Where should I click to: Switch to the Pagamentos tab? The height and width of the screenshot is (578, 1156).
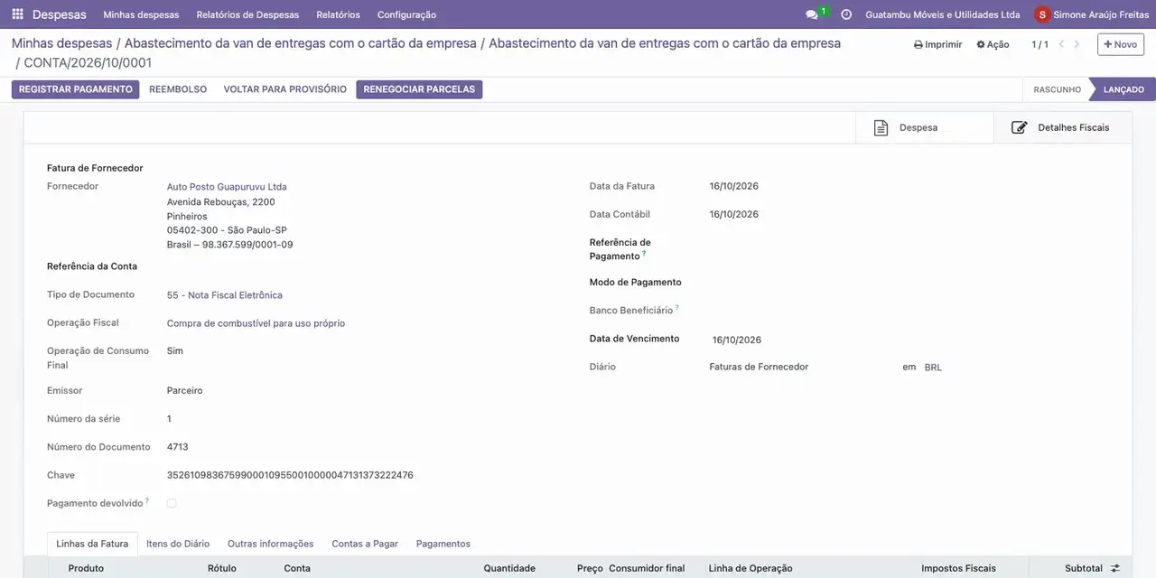coord(443,544)
